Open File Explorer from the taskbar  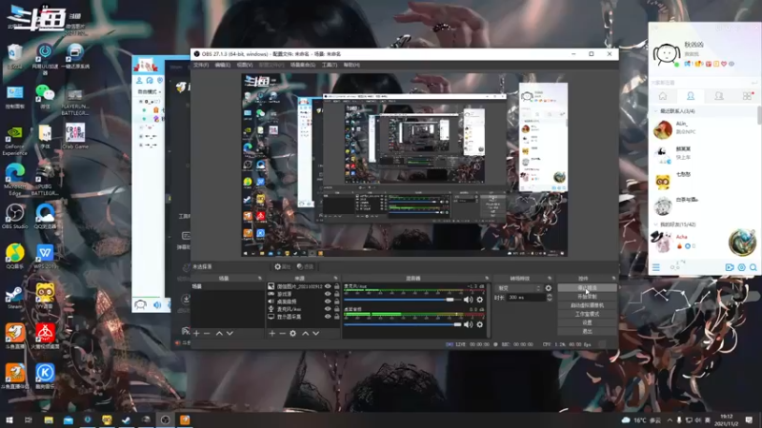tap(49, 419)
